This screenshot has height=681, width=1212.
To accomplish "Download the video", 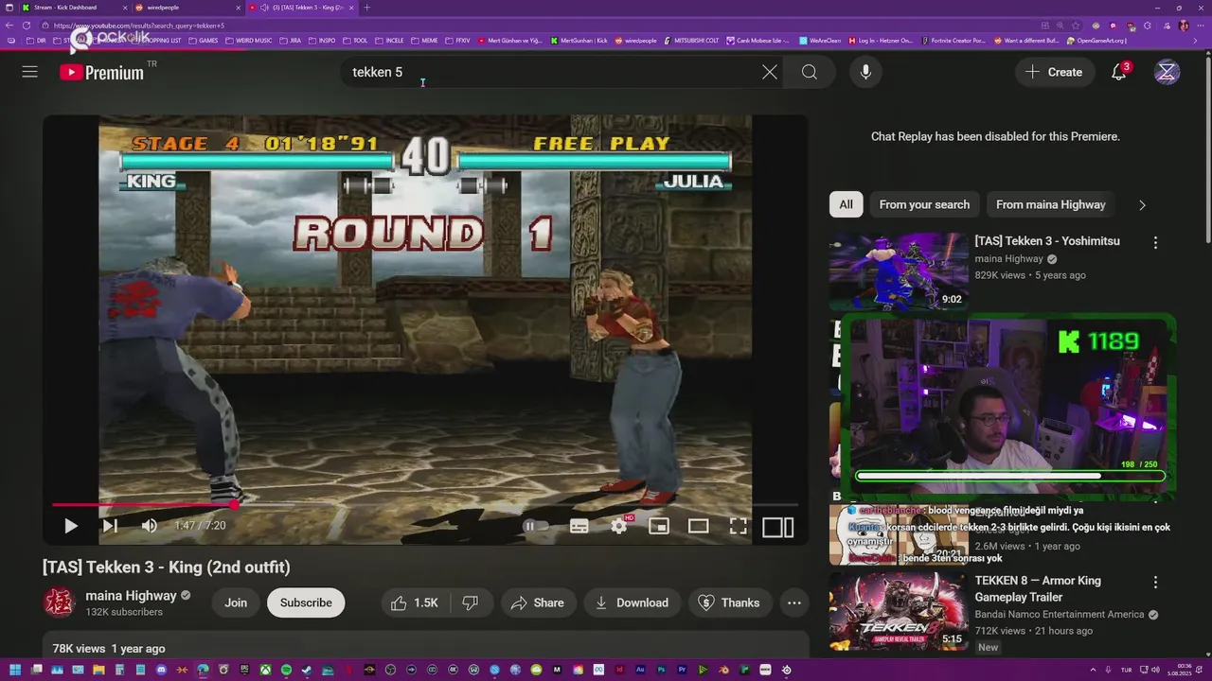I will (x=631, y=602).
